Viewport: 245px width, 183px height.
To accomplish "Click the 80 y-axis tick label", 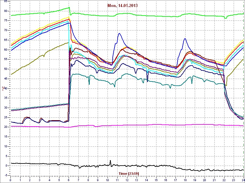I will pos(5,11).
